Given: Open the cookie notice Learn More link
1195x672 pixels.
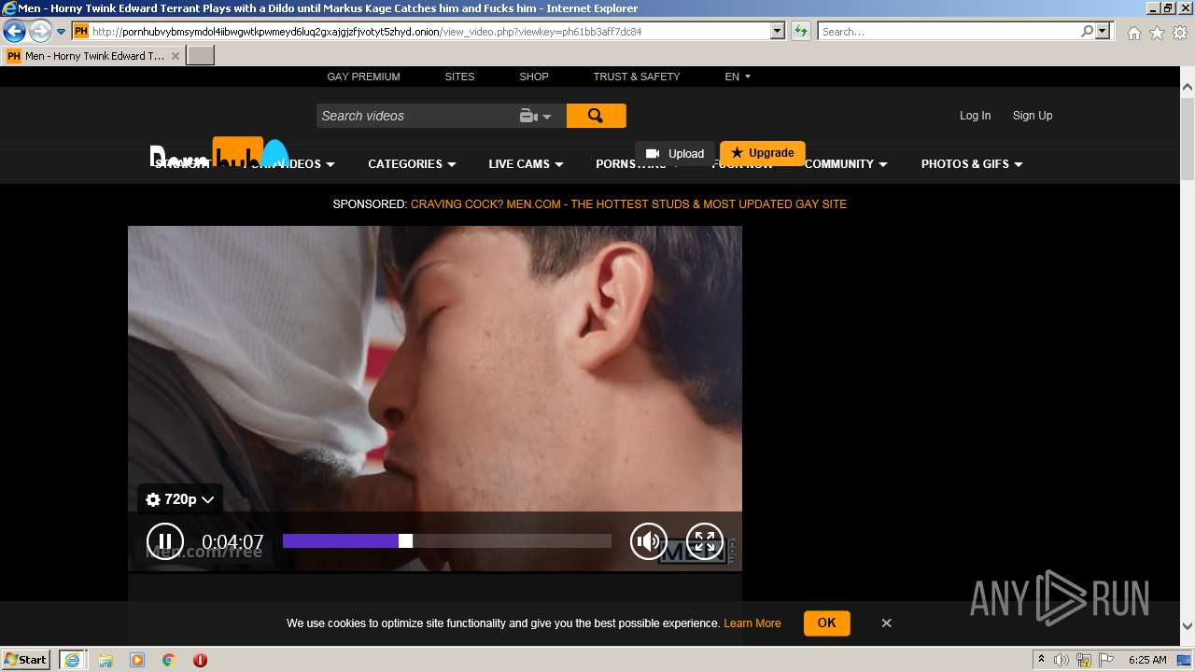Looking at the screenshot, I should pyautogui.click(x=752, y=623).
